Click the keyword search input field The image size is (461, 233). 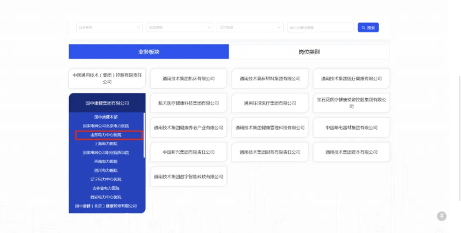click(320, 27)
